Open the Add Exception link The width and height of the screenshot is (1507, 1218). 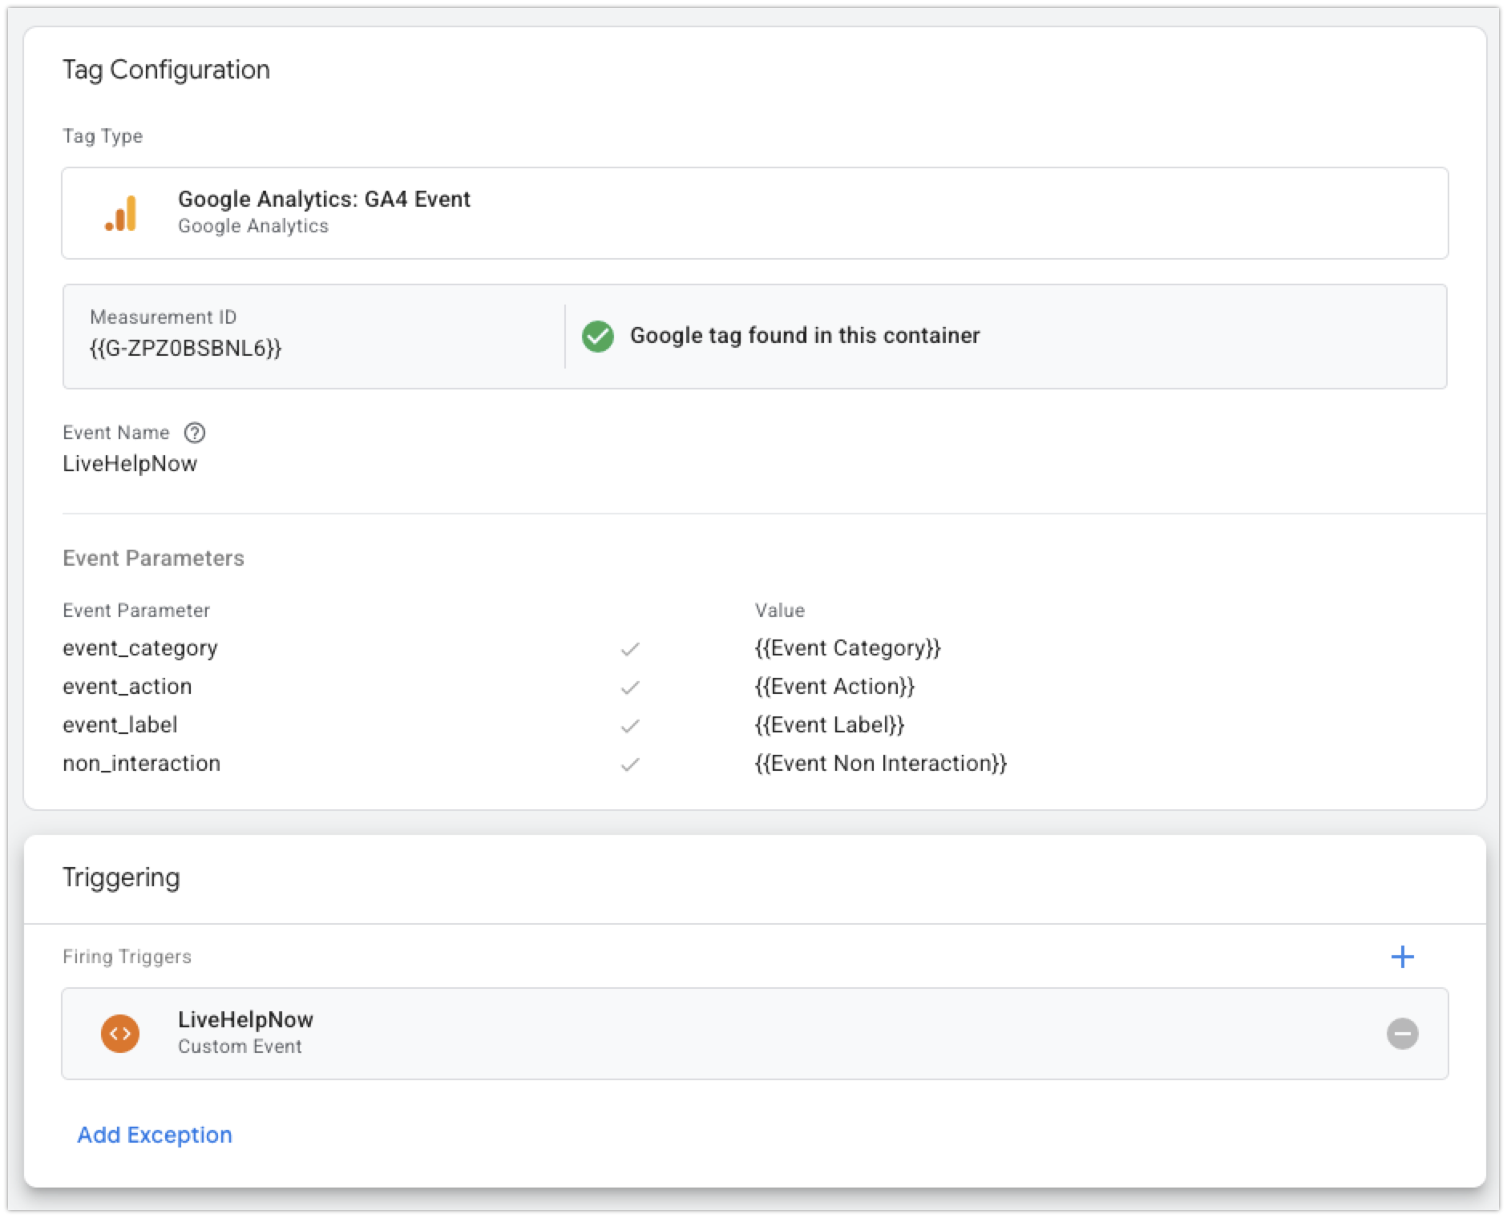click(155, 1135)
